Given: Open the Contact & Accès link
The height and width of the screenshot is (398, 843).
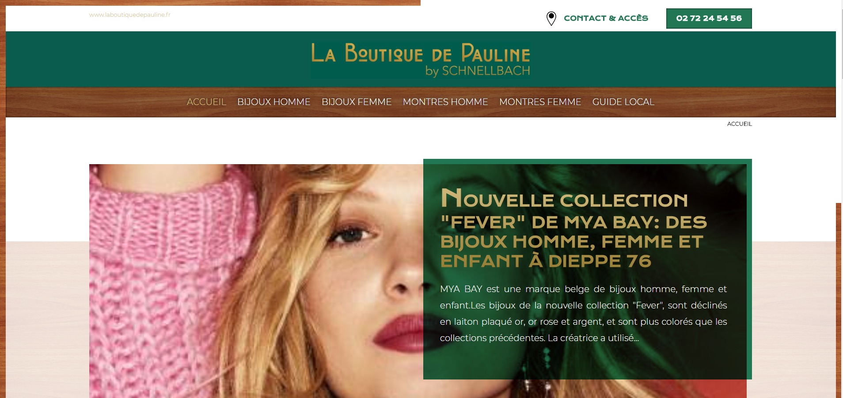Looking at the screenshot, I should [x=606, y=18].
